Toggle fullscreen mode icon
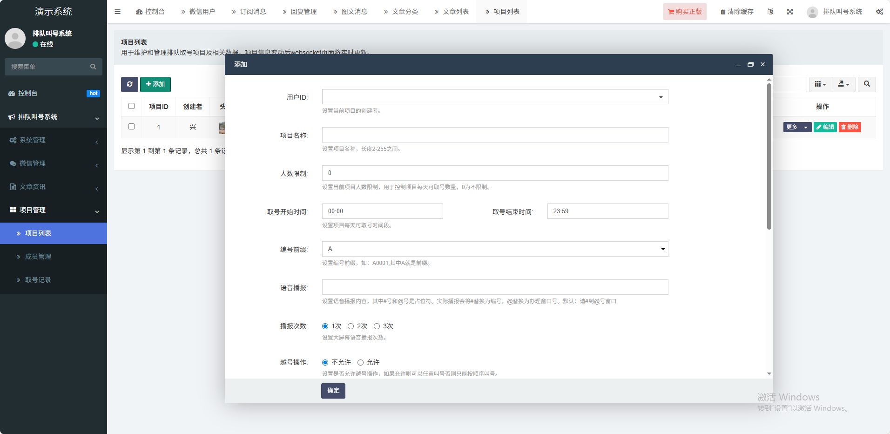The height and width of the screenshot is (434, 890). [790, 12]
